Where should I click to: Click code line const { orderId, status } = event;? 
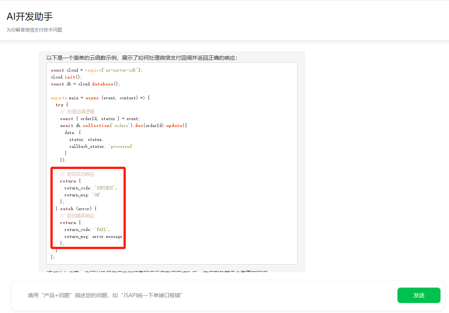[100, 119]
